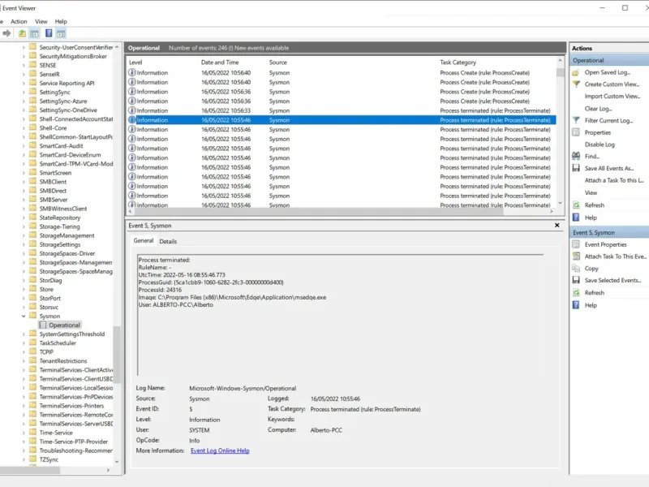This screenshot has width=649, height=487.
Task: Click the info icon of the 10:56:33 event
Action: pos(132,110)
